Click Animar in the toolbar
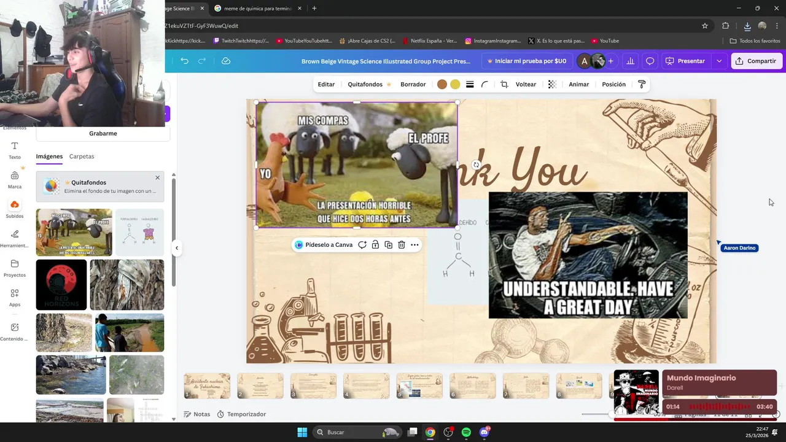Screen dimensions: 786x442 578,84
